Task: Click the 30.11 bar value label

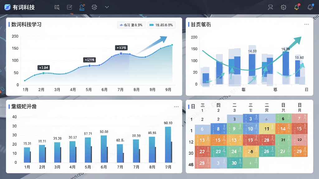Action: coord(42,141)
